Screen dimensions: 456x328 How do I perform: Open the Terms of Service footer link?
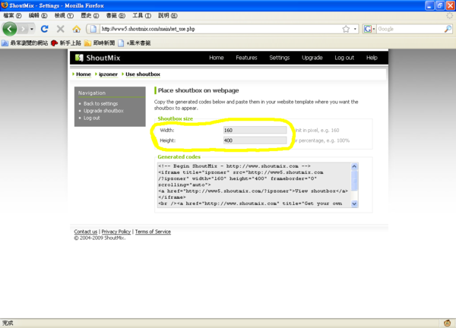(153, 232)
